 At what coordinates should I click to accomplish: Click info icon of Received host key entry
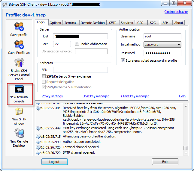click(38, 108)
